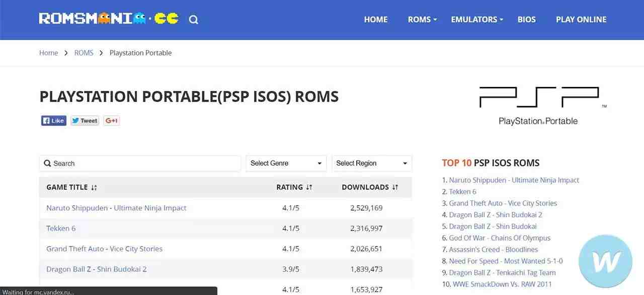Open Grand Theft Auto table row link

(x=104, y=249)
